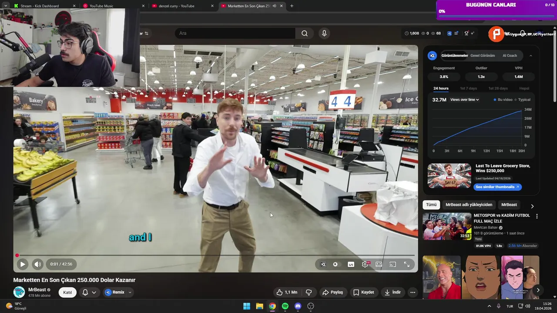The width and height of the screenshot is (557, 313).
Task: Open the video settings gear with HD badge
Action: click(365, 264)
